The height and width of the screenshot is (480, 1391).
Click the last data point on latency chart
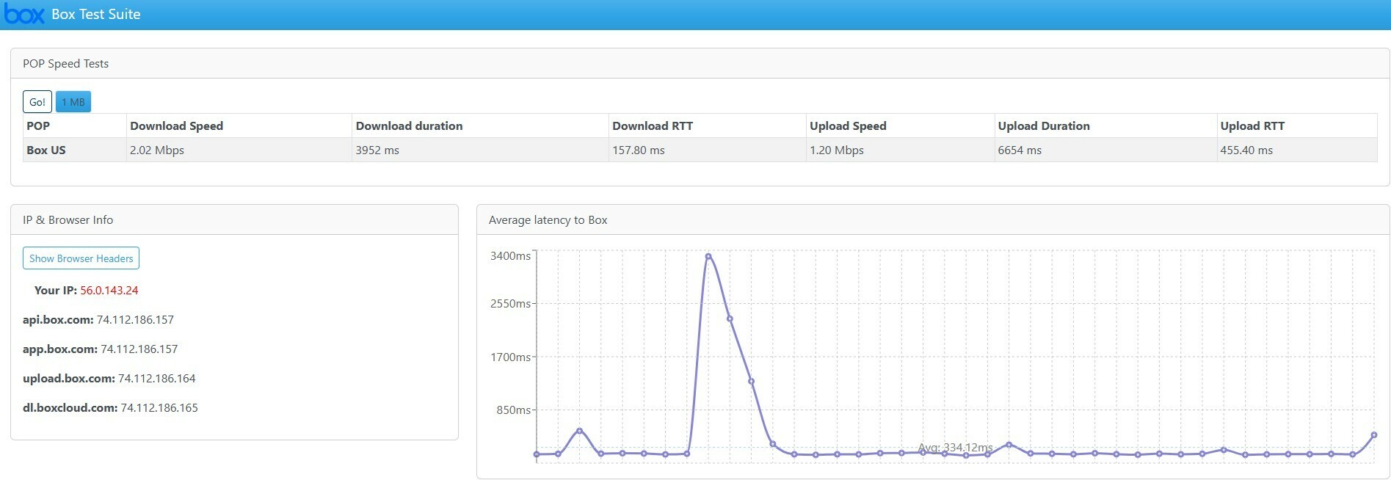click(1374, 435)
